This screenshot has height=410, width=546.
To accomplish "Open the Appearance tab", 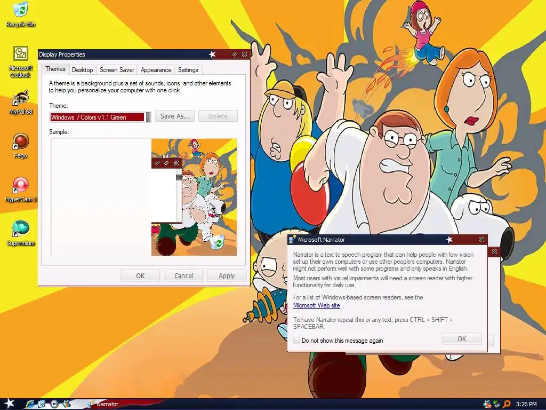I will point(156,70).
